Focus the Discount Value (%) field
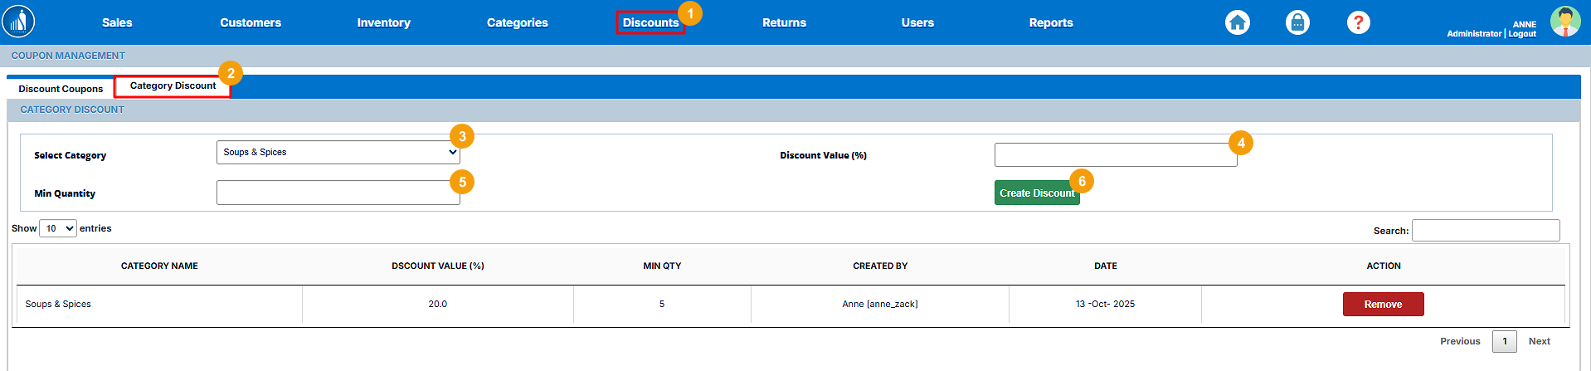The height and width of the screenshot is (371, 1591). (x=1115, y=155)
